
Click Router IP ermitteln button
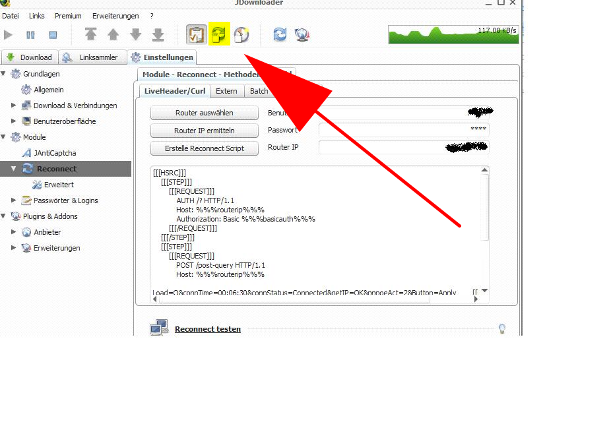pos(205,131)
